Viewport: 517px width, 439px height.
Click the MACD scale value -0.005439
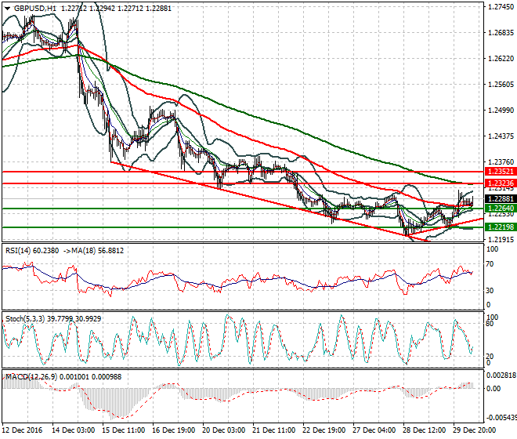(x=501, y=418)
